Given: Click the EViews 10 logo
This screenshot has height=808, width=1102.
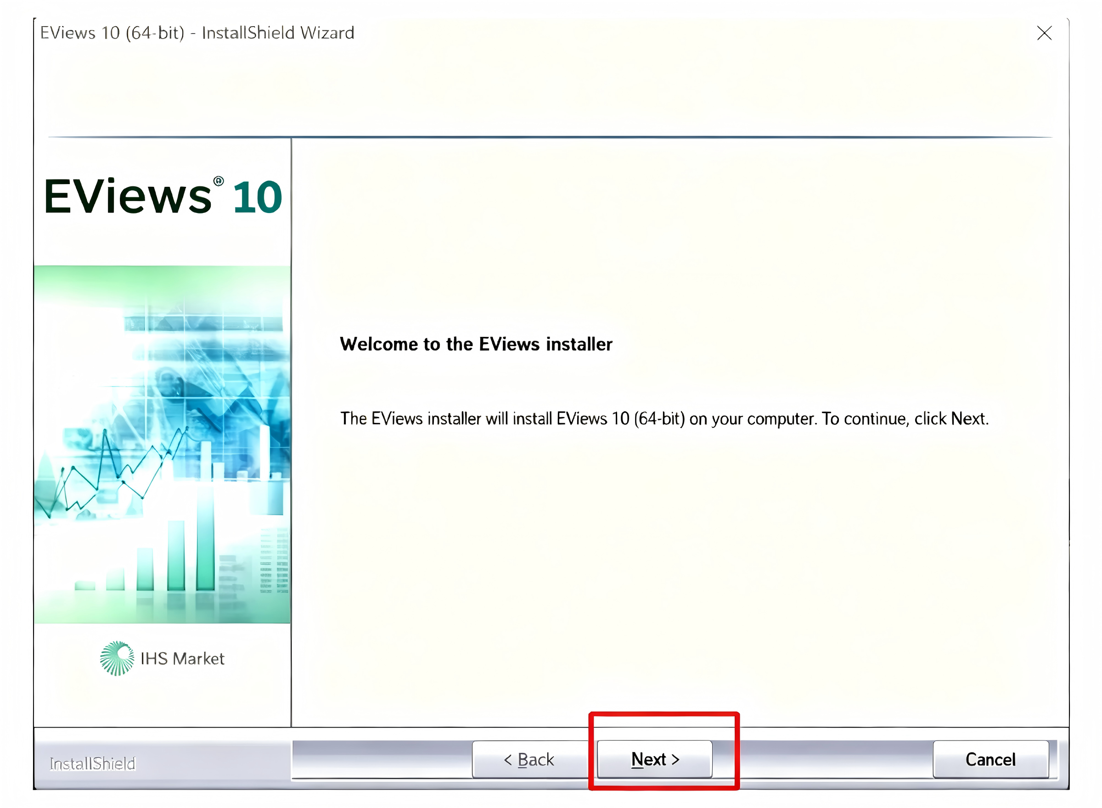Looking at the screenshot, I should click(163, 196).
